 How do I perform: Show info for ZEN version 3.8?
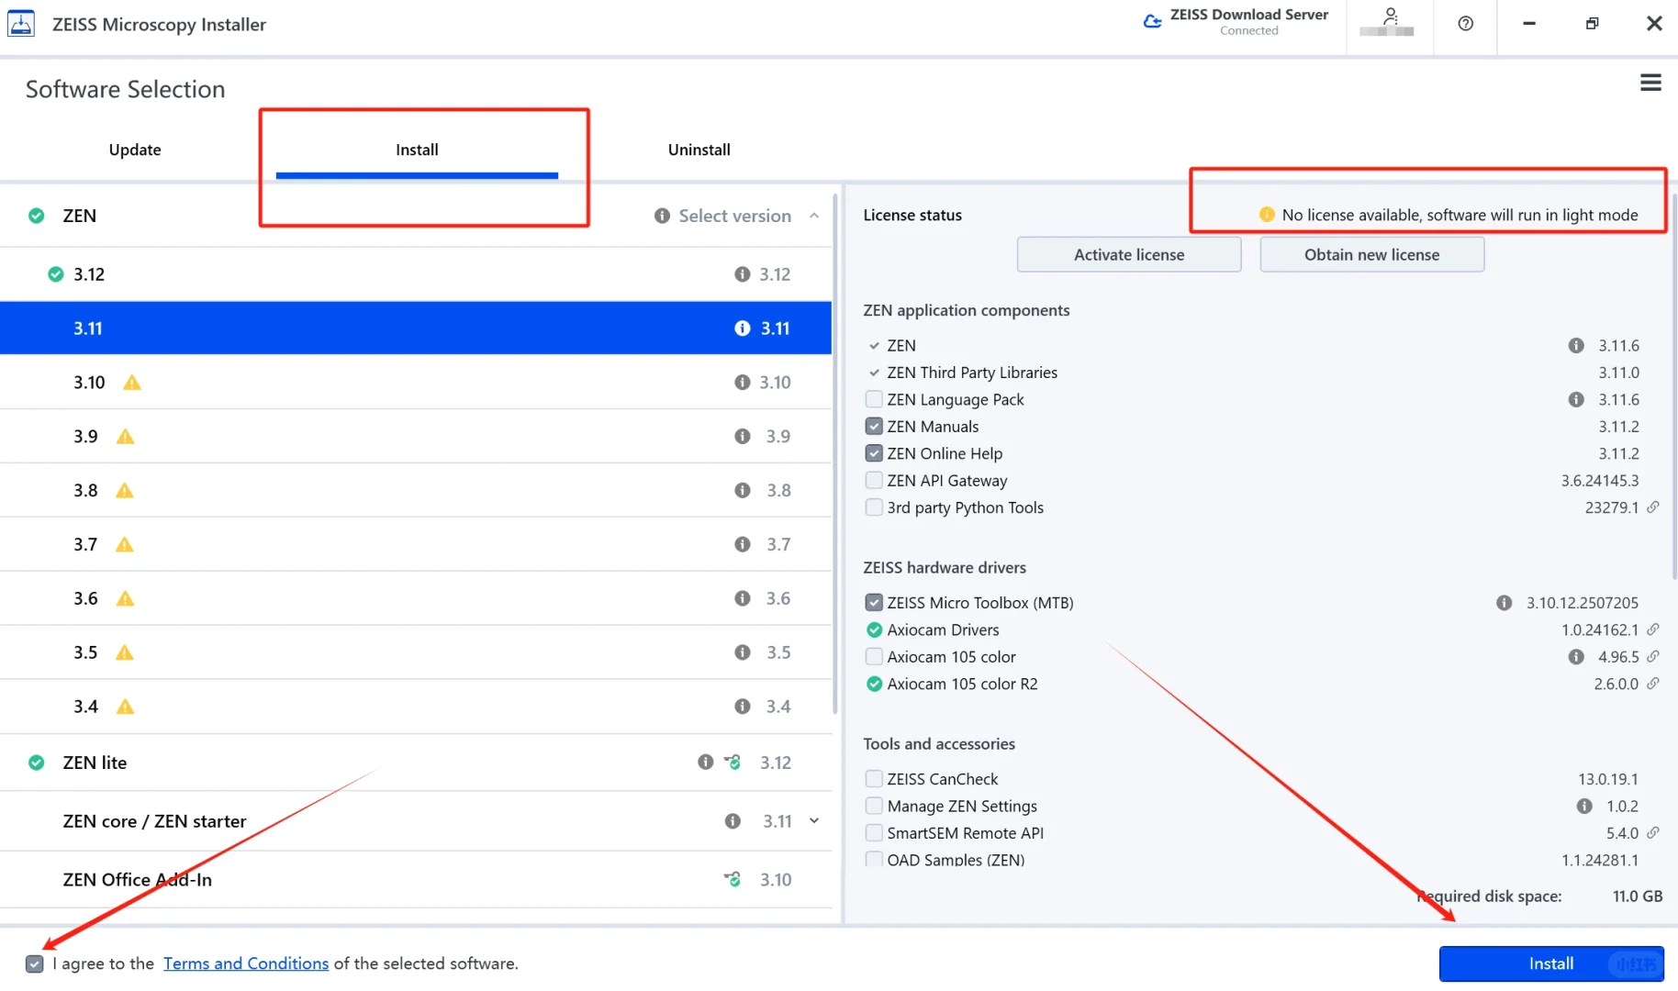click(x=742, y=491)
